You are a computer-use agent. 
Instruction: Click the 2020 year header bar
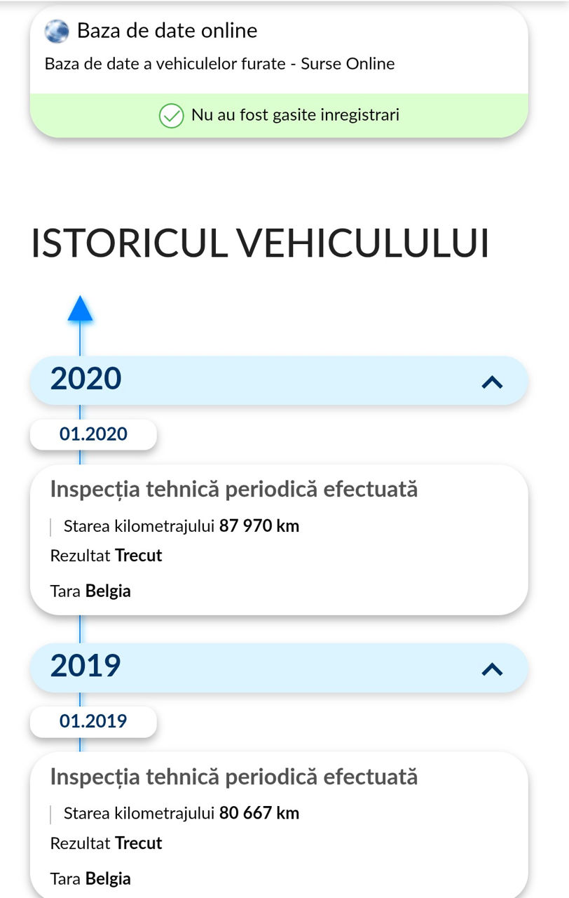pos(279,380)
